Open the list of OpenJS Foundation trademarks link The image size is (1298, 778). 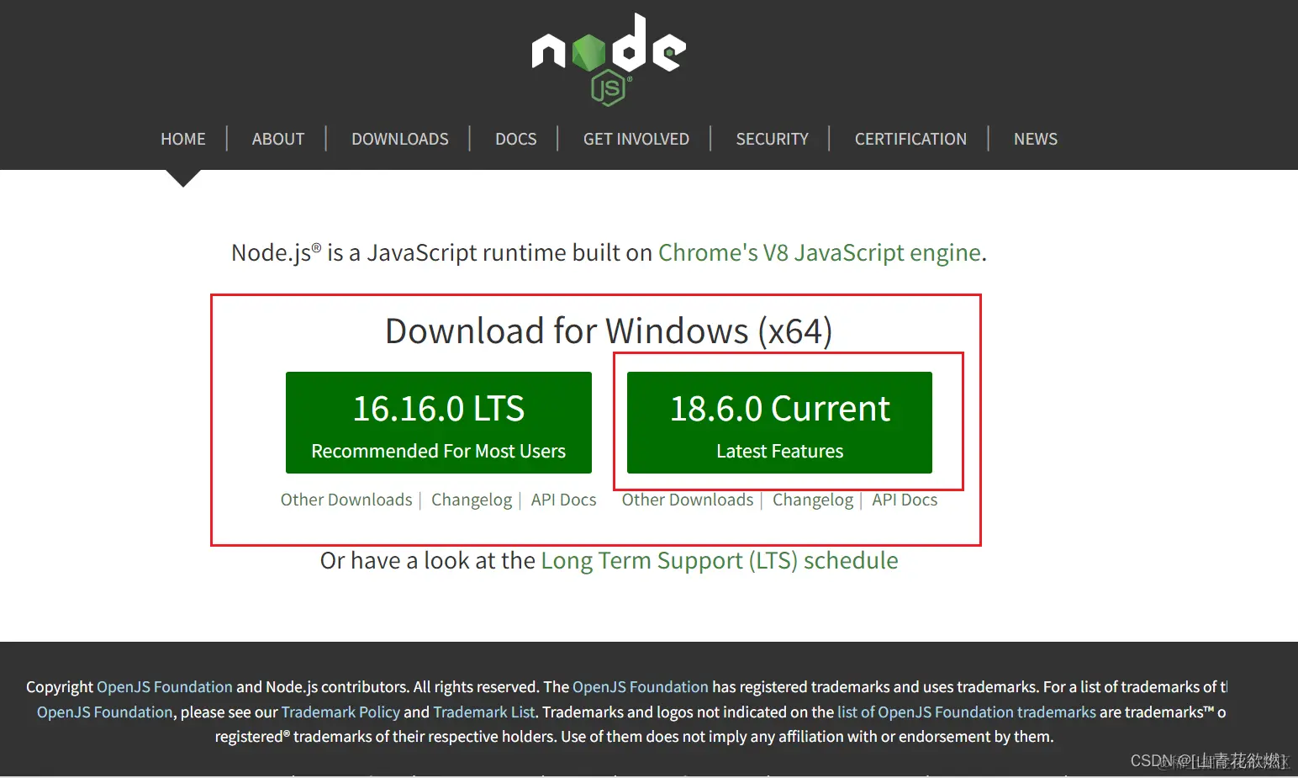pyautogui.click(x=967, y=712)
